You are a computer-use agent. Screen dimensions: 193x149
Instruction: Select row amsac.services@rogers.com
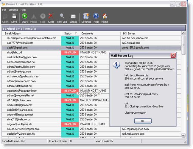click(x=91, y=129)
